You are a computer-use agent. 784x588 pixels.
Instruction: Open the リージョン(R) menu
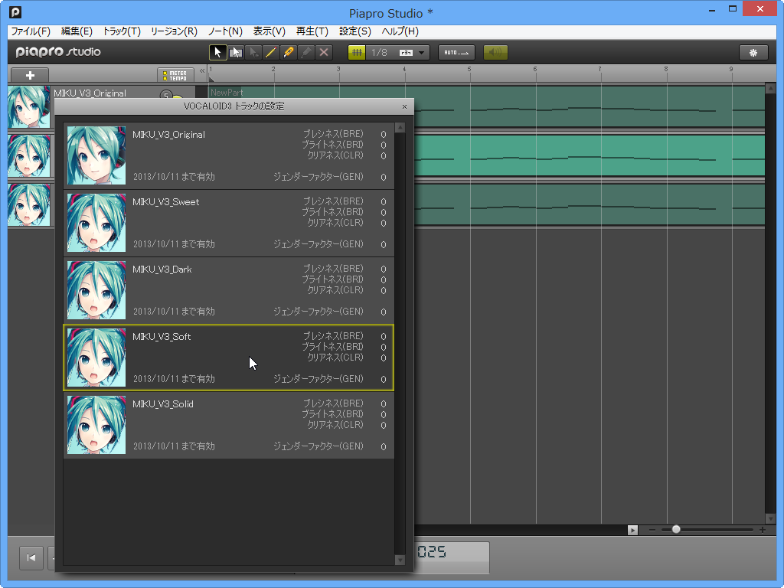(x=174, y=31)
